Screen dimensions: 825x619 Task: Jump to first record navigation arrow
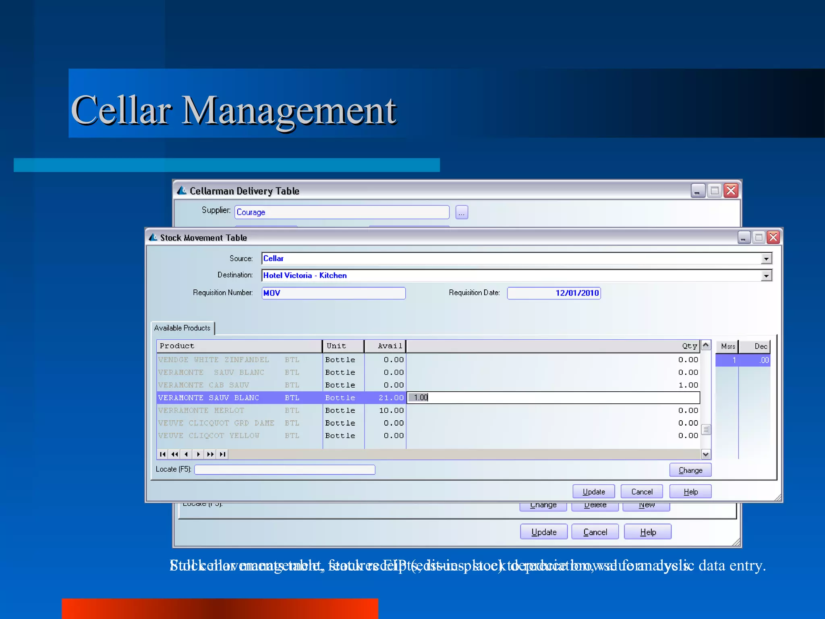tap(162, 454)
